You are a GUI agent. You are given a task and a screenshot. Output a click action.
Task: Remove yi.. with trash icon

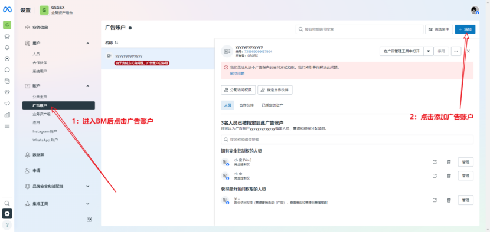click(x=449, y=200)
